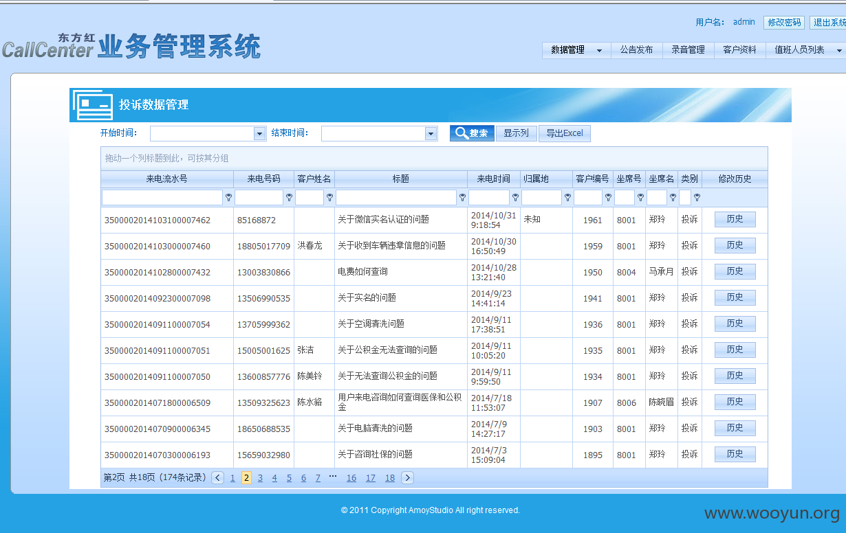Click 标题 filter input field
Viewport: 846px width, 533px height.
(396, 198)
